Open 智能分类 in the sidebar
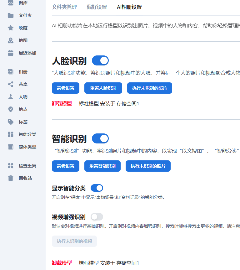Viewport: 240px width, 270px height. [27, 134]
